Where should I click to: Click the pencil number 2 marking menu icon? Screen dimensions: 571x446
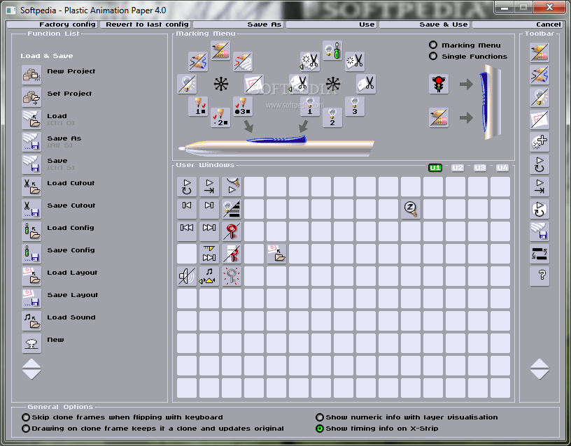[x=220, y=117]
